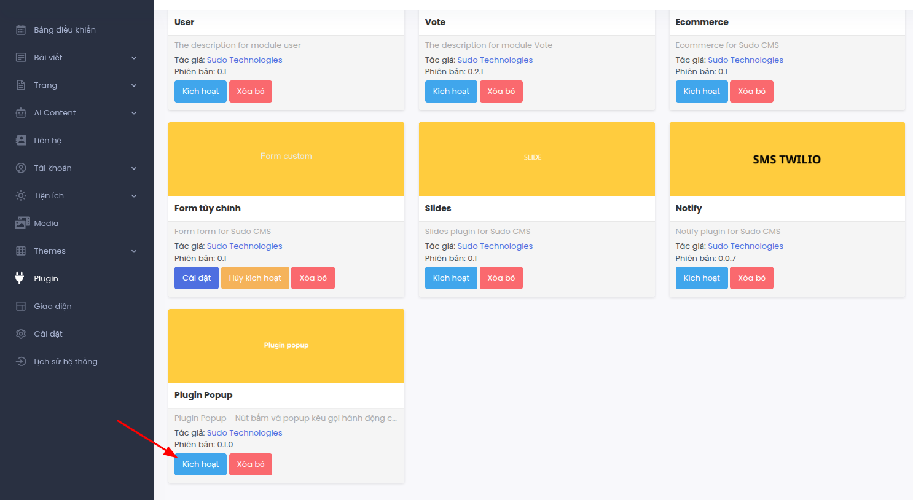Click the Cài đặt gear icon
This screenshot has width=913, height=500.
click(x=21, y=334)
